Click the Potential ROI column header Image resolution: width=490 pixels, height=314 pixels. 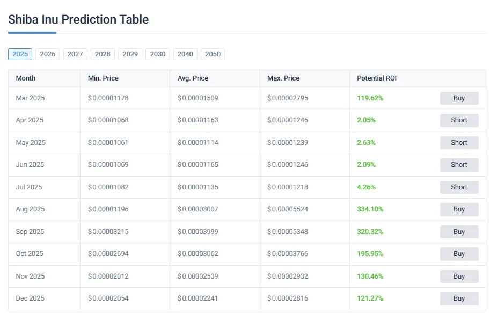point(376,78)
